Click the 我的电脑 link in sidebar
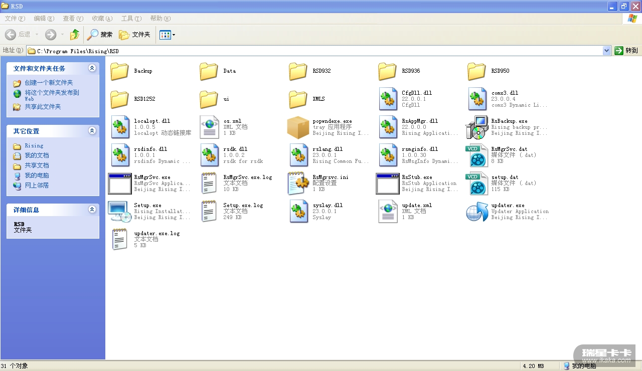642x371 pixels. point(37,175)
